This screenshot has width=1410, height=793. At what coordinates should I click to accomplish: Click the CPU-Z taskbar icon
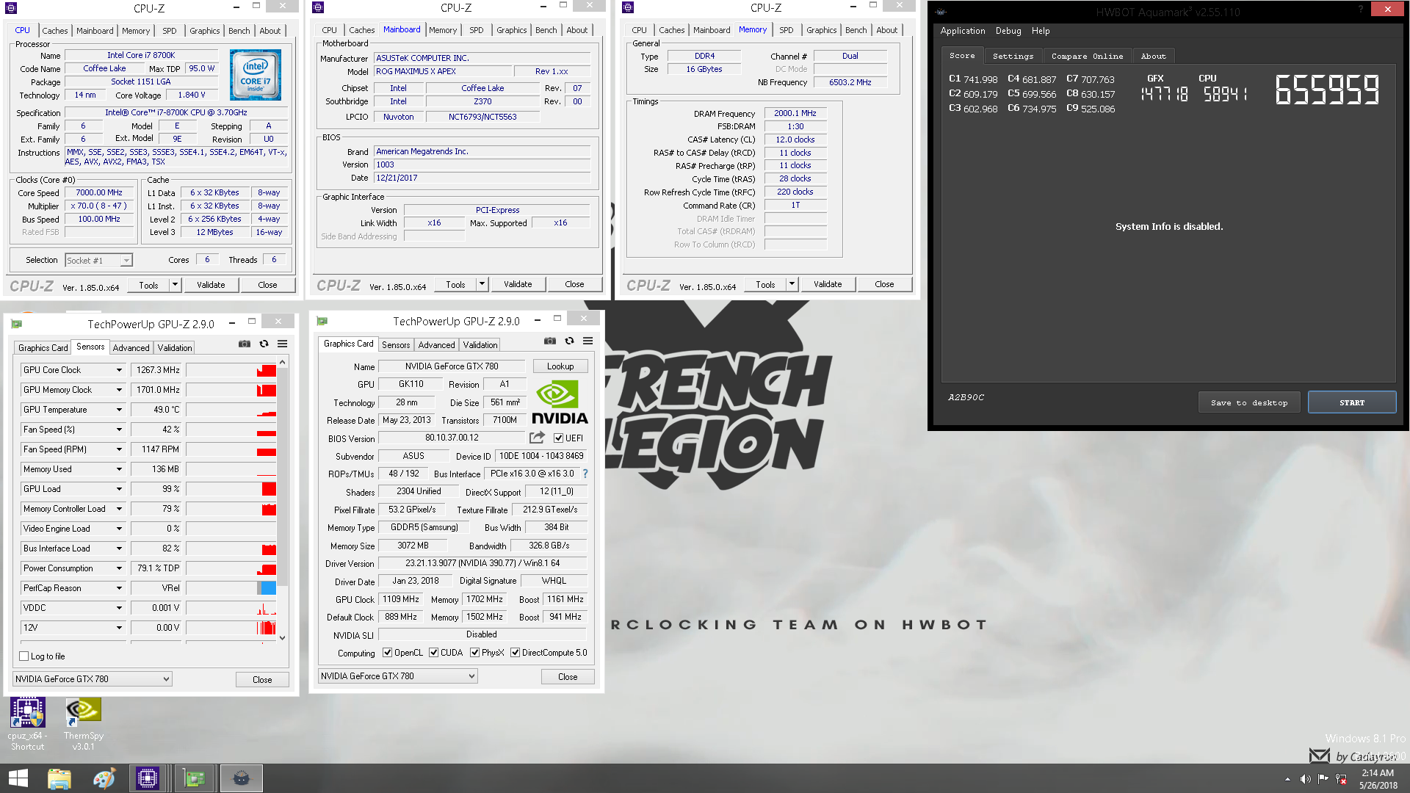click(148, 778)
